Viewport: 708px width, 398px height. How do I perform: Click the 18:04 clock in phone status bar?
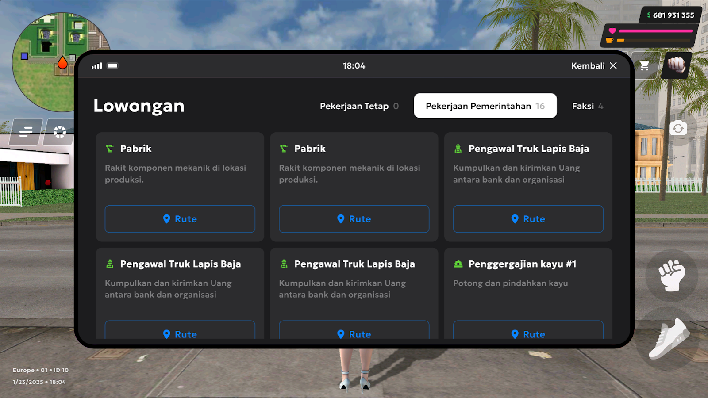click(354, 65)
